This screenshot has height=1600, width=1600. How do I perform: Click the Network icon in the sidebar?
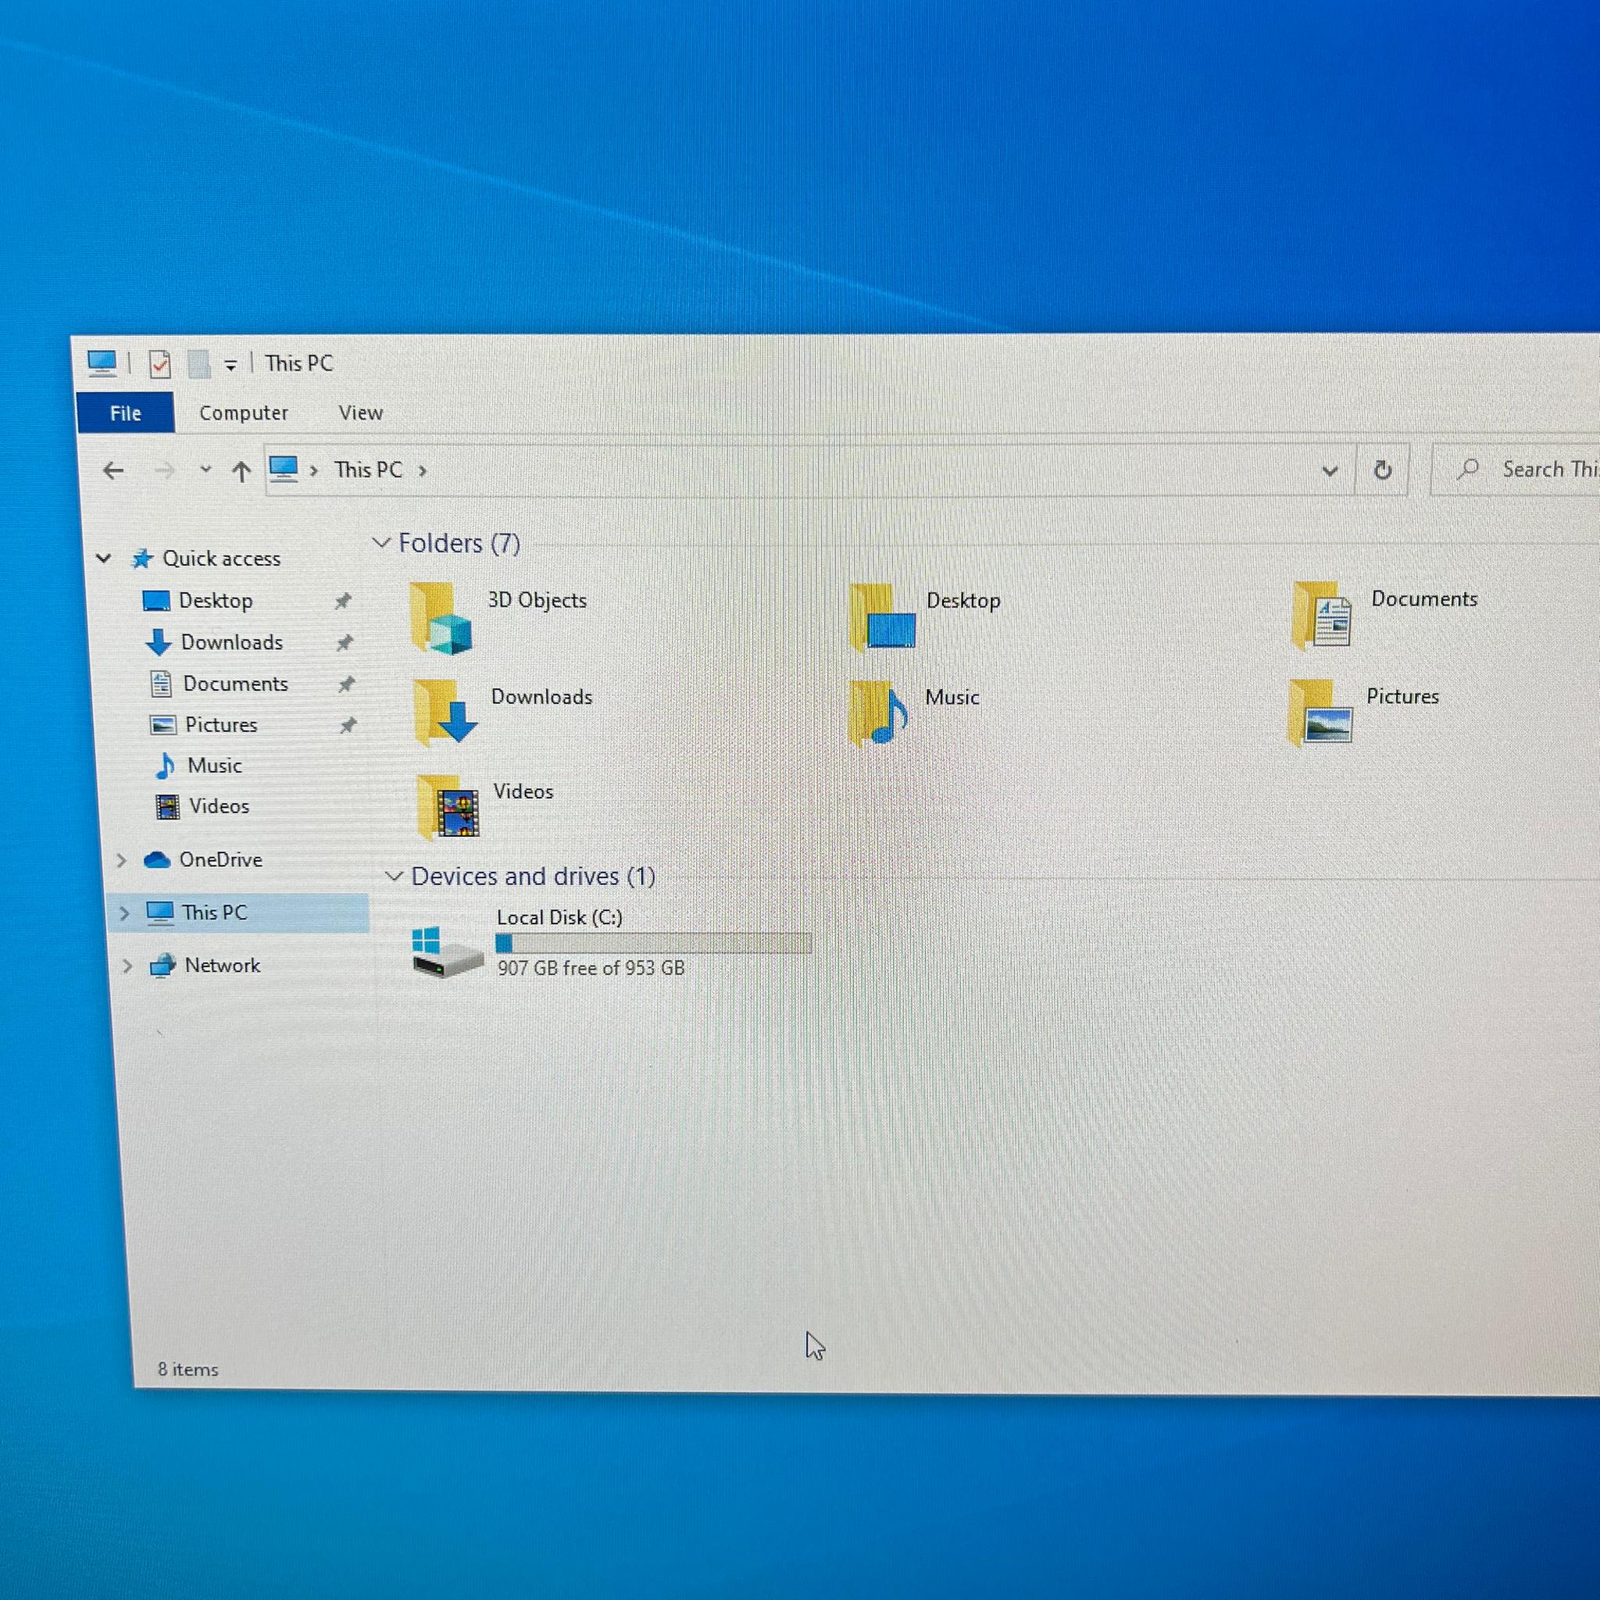tap(163, 966)
